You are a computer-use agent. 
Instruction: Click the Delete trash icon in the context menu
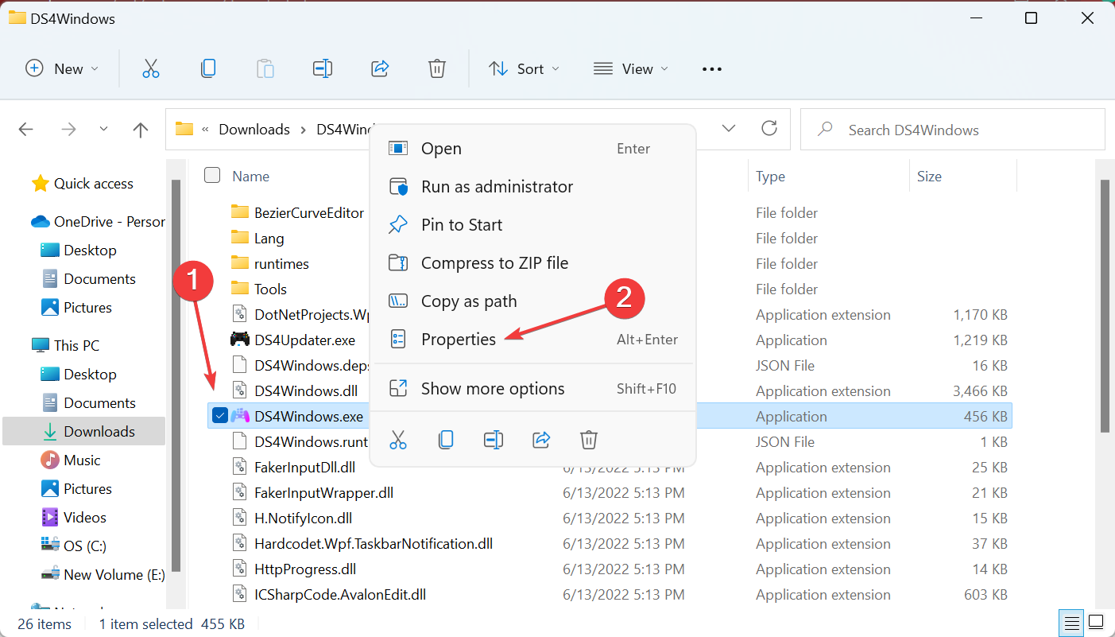click(x=589, y=439)
